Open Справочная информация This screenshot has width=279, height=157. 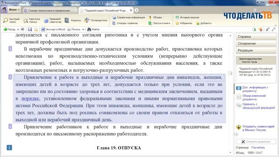point(129,17)
